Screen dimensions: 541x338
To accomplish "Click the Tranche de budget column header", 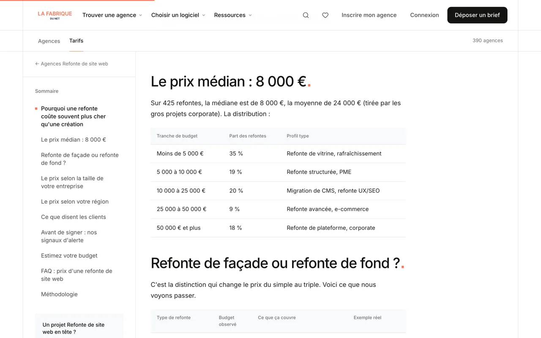I will [177, 136].
